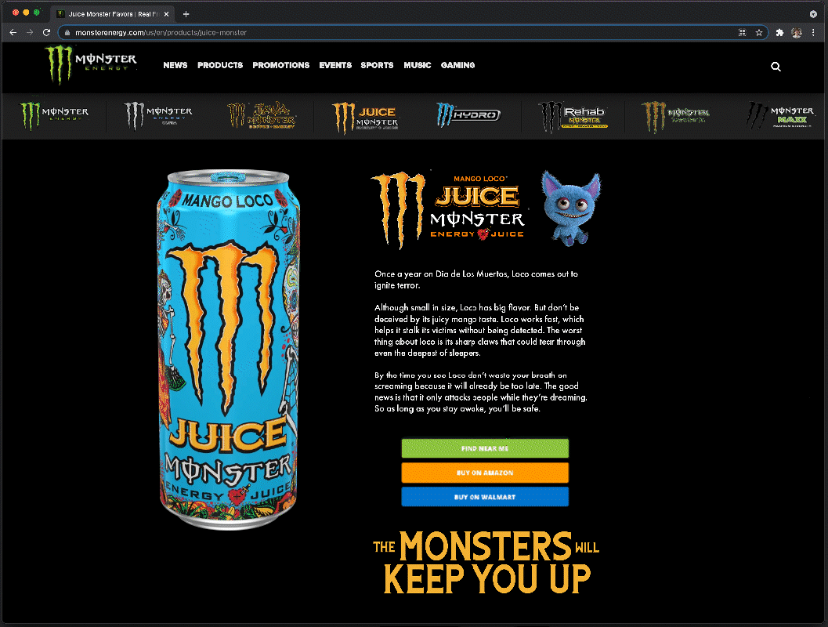The width and height of the screenshot is (828, 627).
Task: Click the FIND NEAR ME button
Action: (x=485, y=448)
